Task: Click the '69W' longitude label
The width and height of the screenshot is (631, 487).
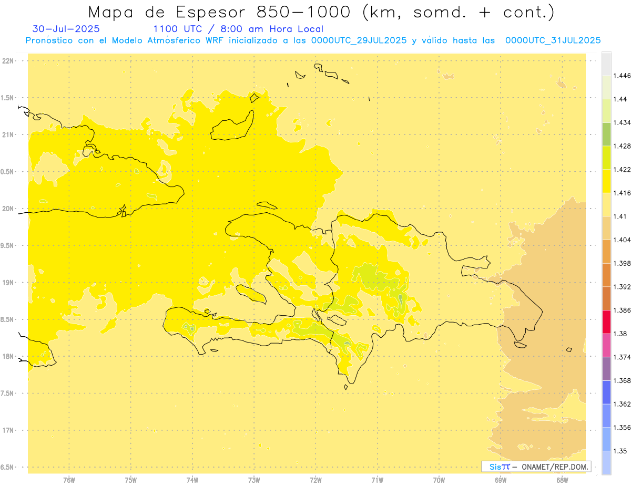Action: 501,480
